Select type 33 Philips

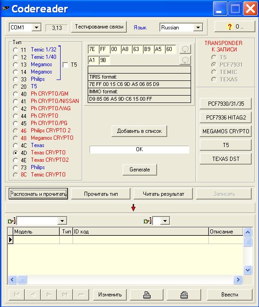(16, 80)
